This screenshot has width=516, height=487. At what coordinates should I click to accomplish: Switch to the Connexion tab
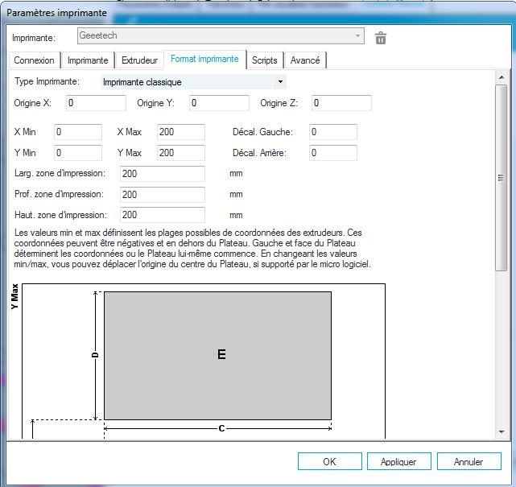pyautogui.click(x=35, y=60)
